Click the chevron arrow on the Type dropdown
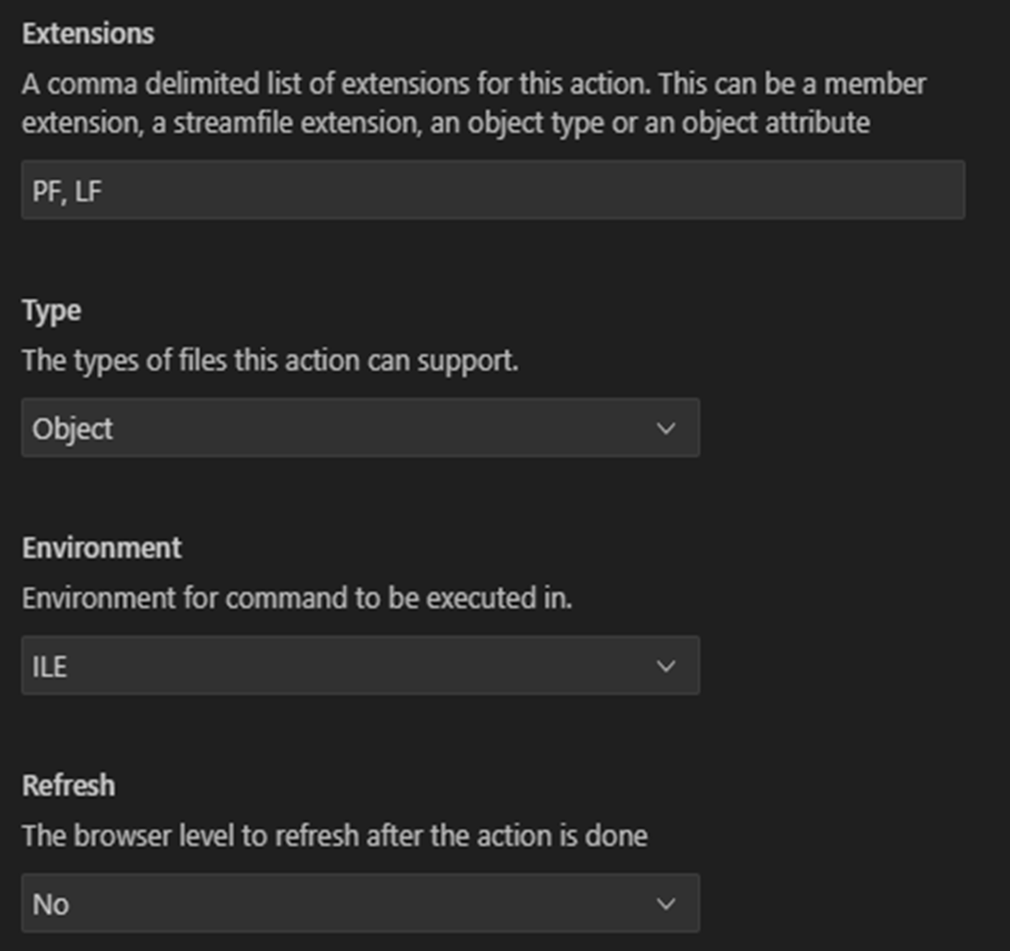 (666, 429)
